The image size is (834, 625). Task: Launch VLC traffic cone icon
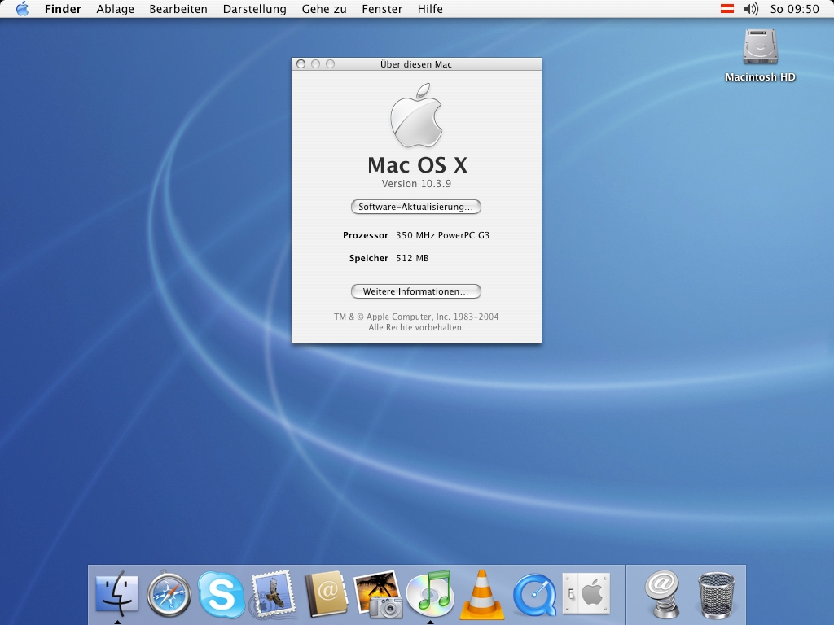[x=482, y=595]
